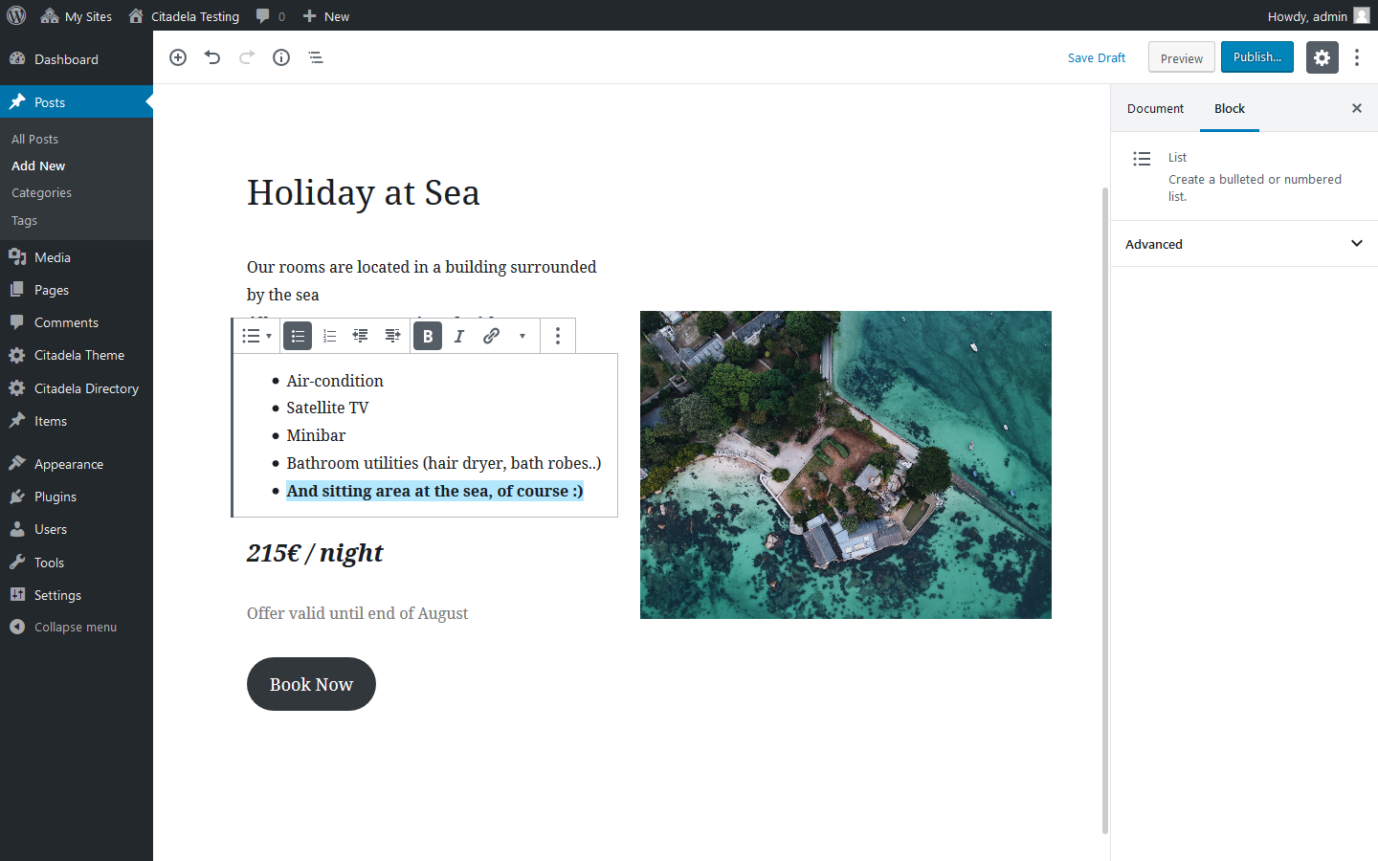Open block navigation list icon
Viewport: 1378px width, 861px height.
tap(316, 57)
